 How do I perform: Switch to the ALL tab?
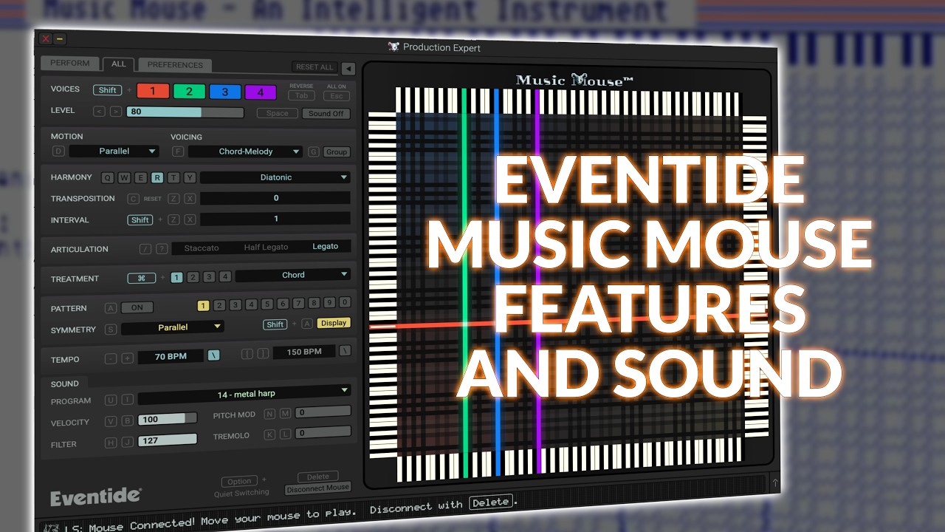pos(118,64)
